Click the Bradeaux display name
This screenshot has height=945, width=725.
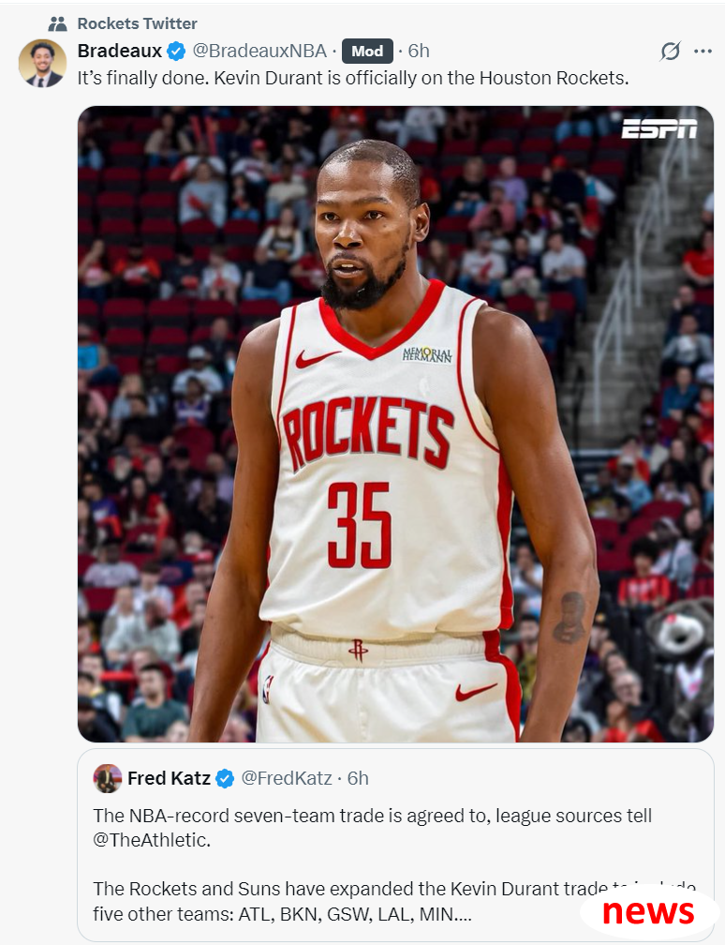click(x=120, y=52)
